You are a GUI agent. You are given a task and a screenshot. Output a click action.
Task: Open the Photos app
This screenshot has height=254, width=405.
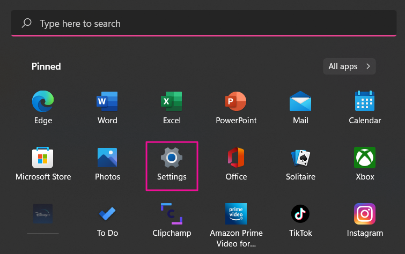coord(107,158)
